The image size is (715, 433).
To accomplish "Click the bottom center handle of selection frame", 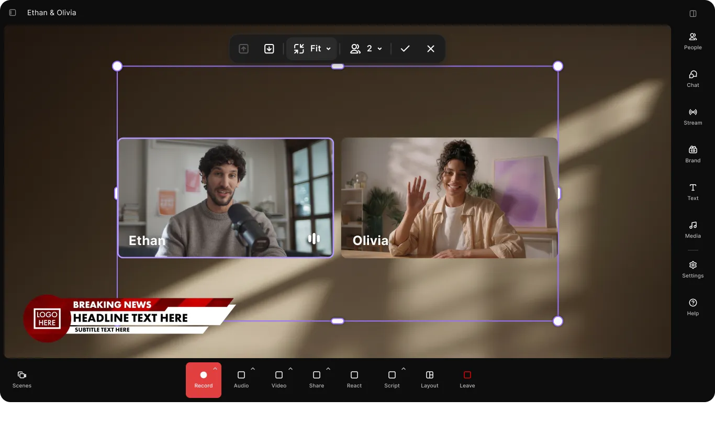I will point(338,321).
